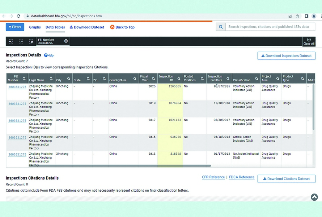
Task: Click the table's horizontal scrollbar
Action: (119, 166)
